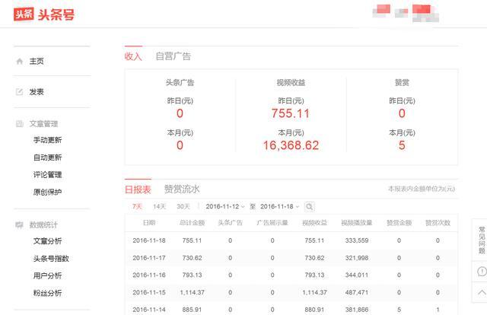Open 常见问题 side panel
This screenshot has width=487, height=315.
(482, 240)
